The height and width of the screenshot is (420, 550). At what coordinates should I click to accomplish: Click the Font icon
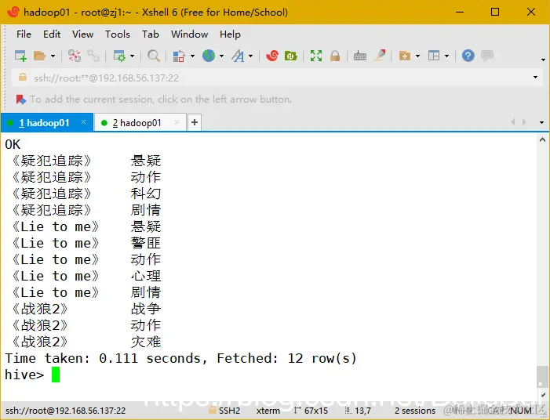click(x=238, y=56)
